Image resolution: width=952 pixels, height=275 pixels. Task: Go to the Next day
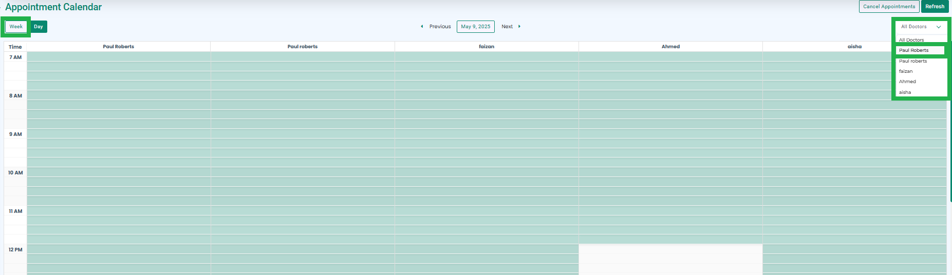(507, 27)
